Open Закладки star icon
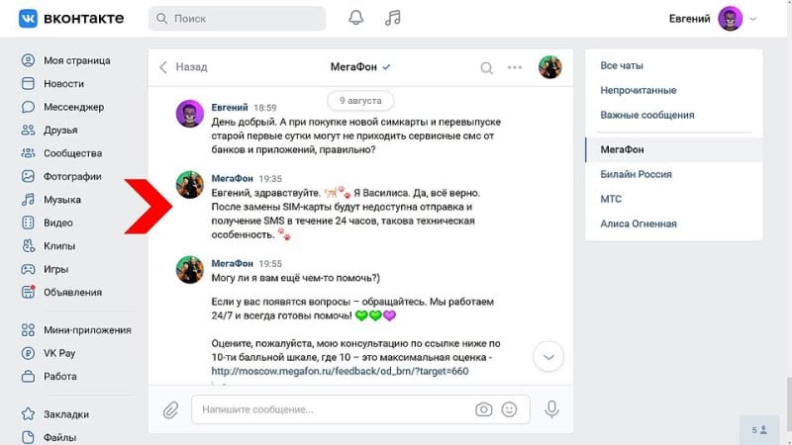Screen dimensions: 792x445 29,414
